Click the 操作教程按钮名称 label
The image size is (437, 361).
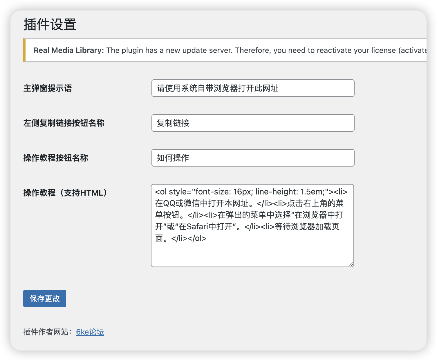(56, 158)
